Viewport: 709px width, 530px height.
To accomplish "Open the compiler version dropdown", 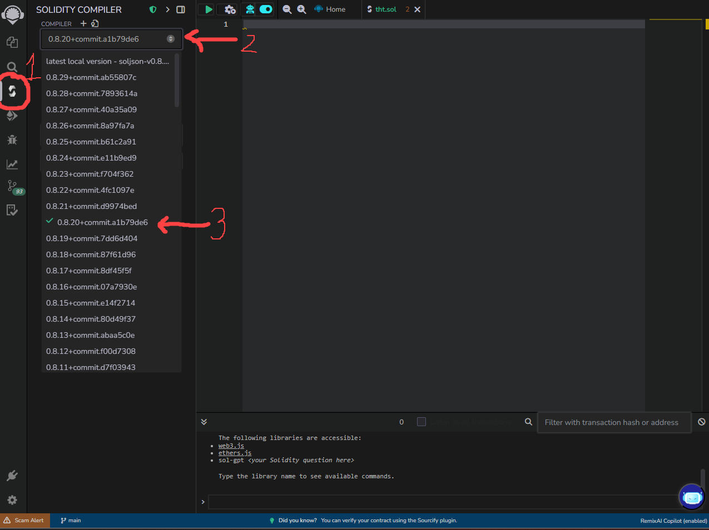I will pos(111,39).
